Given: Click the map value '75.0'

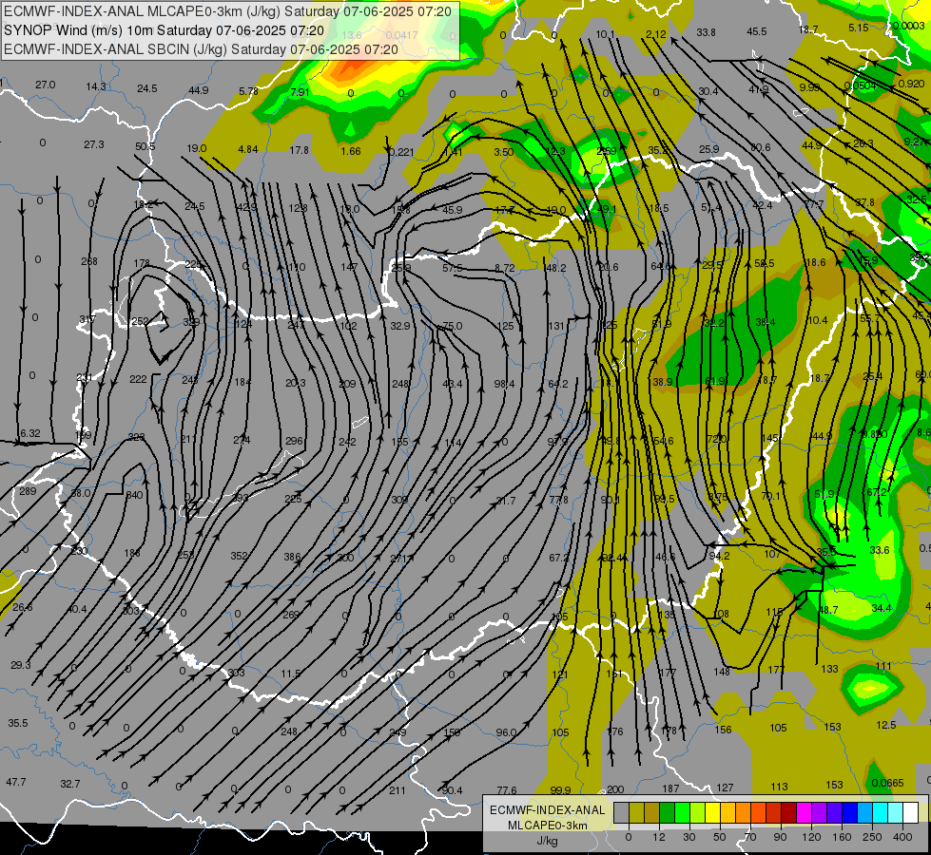Looking at the screenshot, I should pos(453,327).
